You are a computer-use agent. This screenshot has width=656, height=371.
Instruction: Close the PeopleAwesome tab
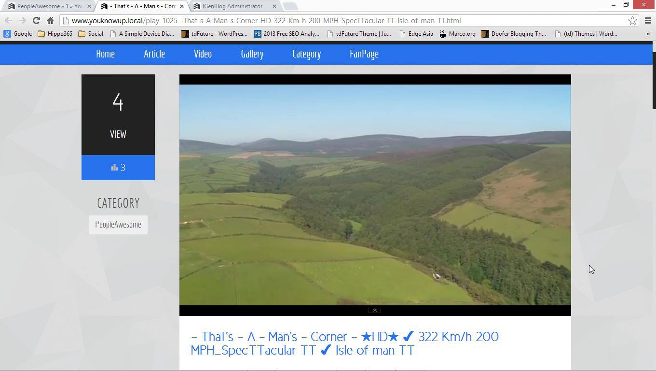point(89,6)
